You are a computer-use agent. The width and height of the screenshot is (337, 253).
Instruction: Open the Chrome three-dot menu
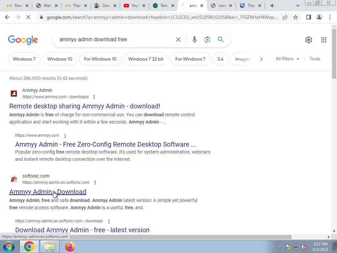coord(330,17)
